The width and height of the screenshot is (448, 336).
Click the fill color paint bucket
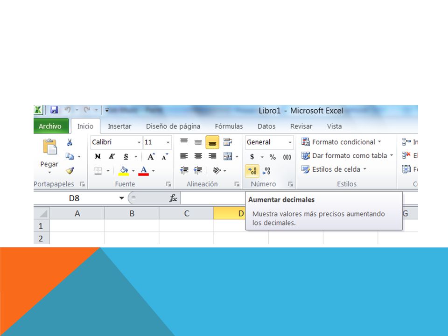[x=124, y=171]
